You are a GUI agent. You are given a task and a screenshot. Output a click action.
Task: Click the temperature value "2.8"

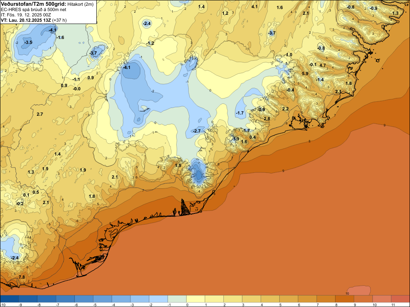pos(267,119)
